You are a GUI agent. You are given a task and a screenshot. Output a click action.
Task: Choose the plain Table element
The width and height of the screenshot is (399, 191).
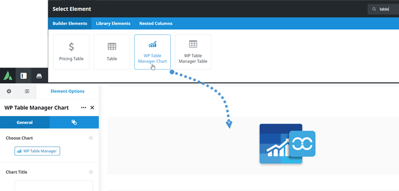(x=112, y=52)
